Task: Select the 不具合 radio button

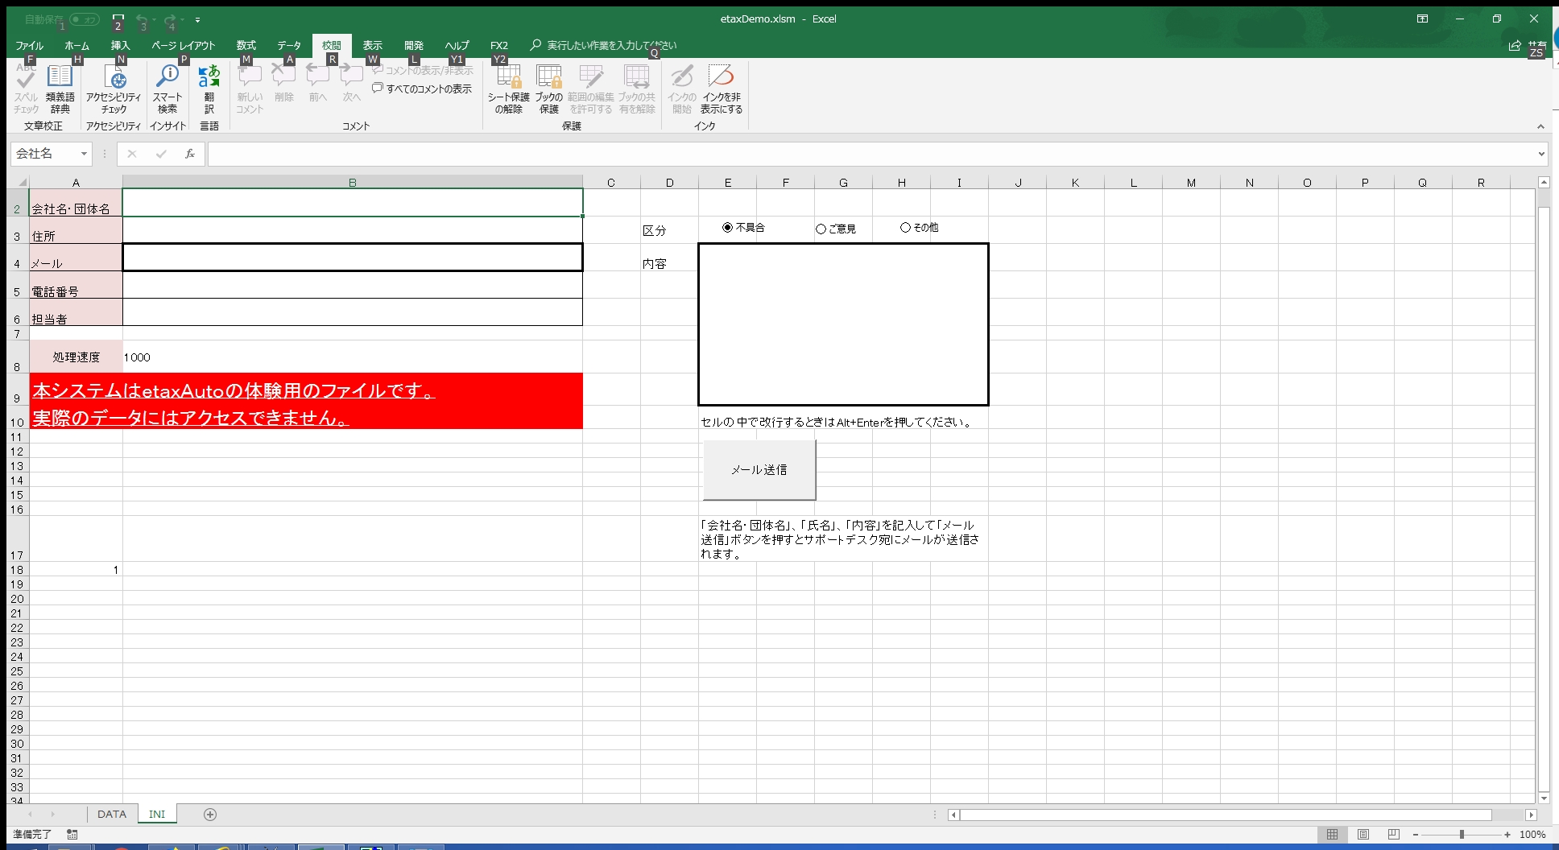Action: tap(728, 228)
